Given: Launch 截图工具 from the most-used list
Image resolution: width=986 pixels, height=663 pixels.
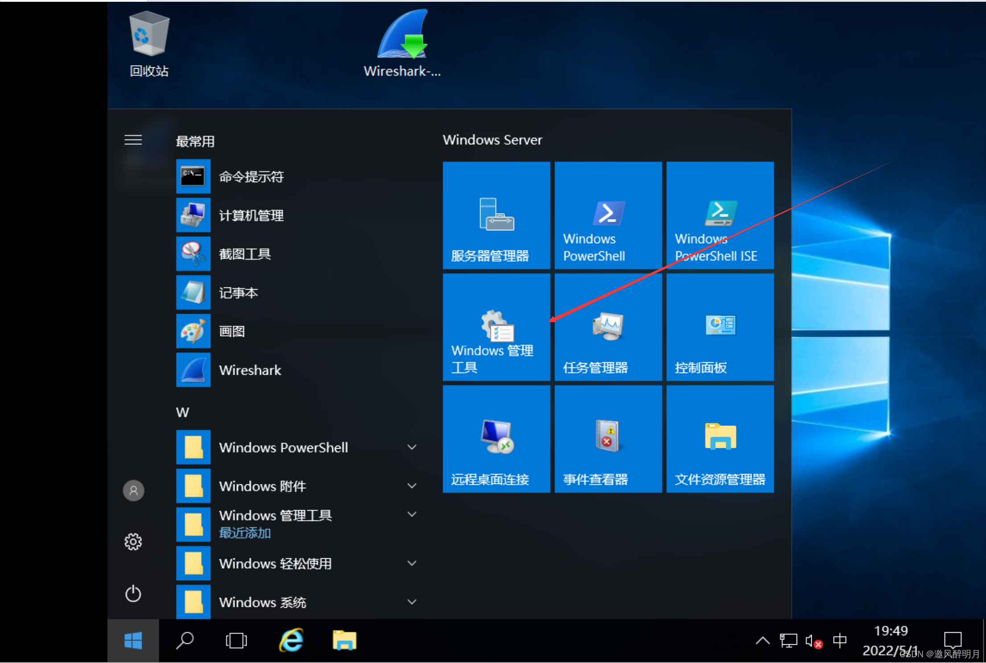Looking at the screenshot, I should point(245,254).
